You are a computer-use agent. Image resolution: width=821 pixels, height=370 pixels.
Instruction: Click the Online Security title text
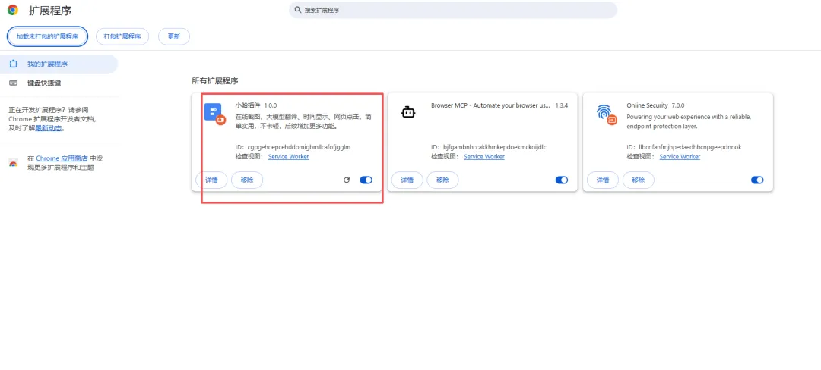[x=647, y=105]
